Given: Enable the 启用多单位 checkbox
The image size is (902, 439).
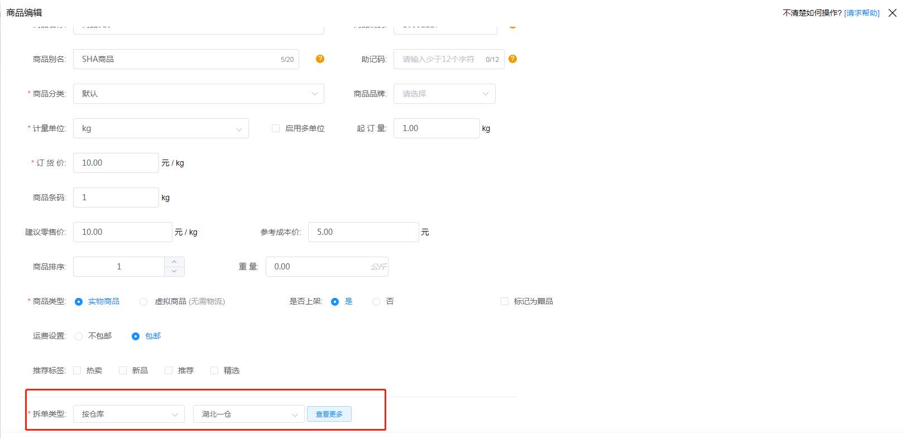Looking at the screenshot, I should pos(276,128).
